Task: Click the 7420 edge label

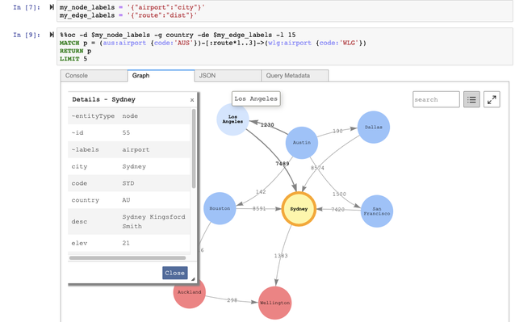Action: 337,209
